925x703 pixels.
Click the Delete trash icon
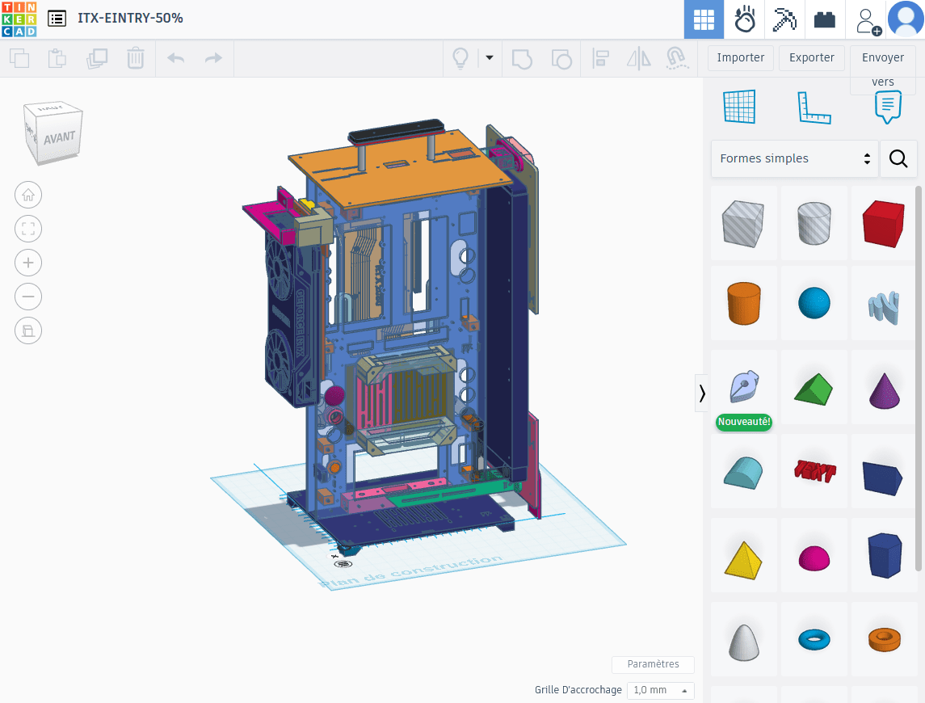click(136, 58)
